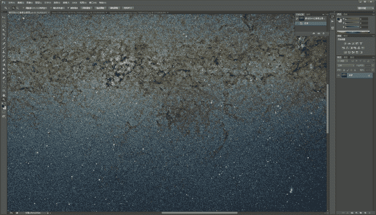The width and height of the screenshot is (376, 215).
Task: Select the Gradient tool
Action: [3, 65]
